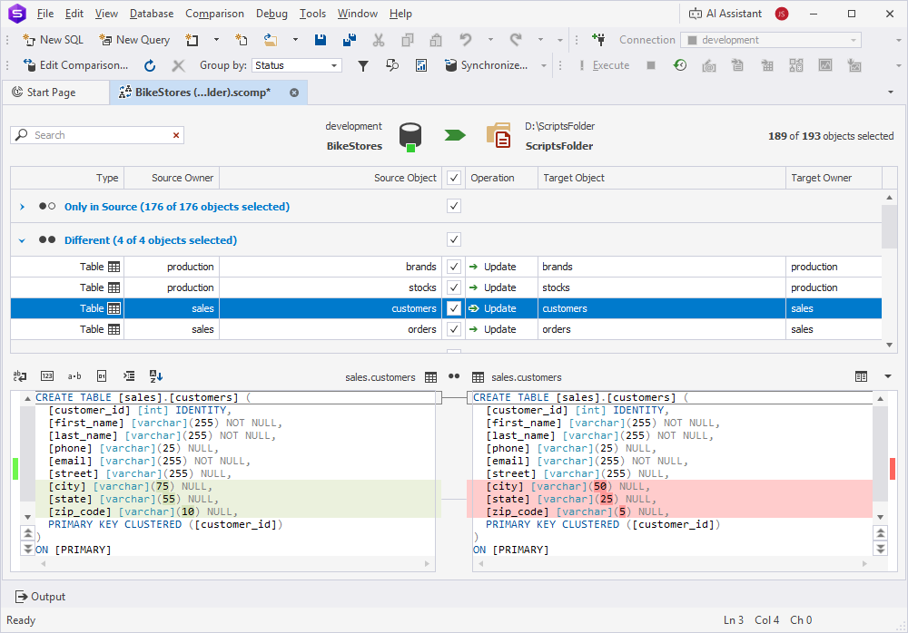Click the New Connection icon near Connection box

coord(597,40)
